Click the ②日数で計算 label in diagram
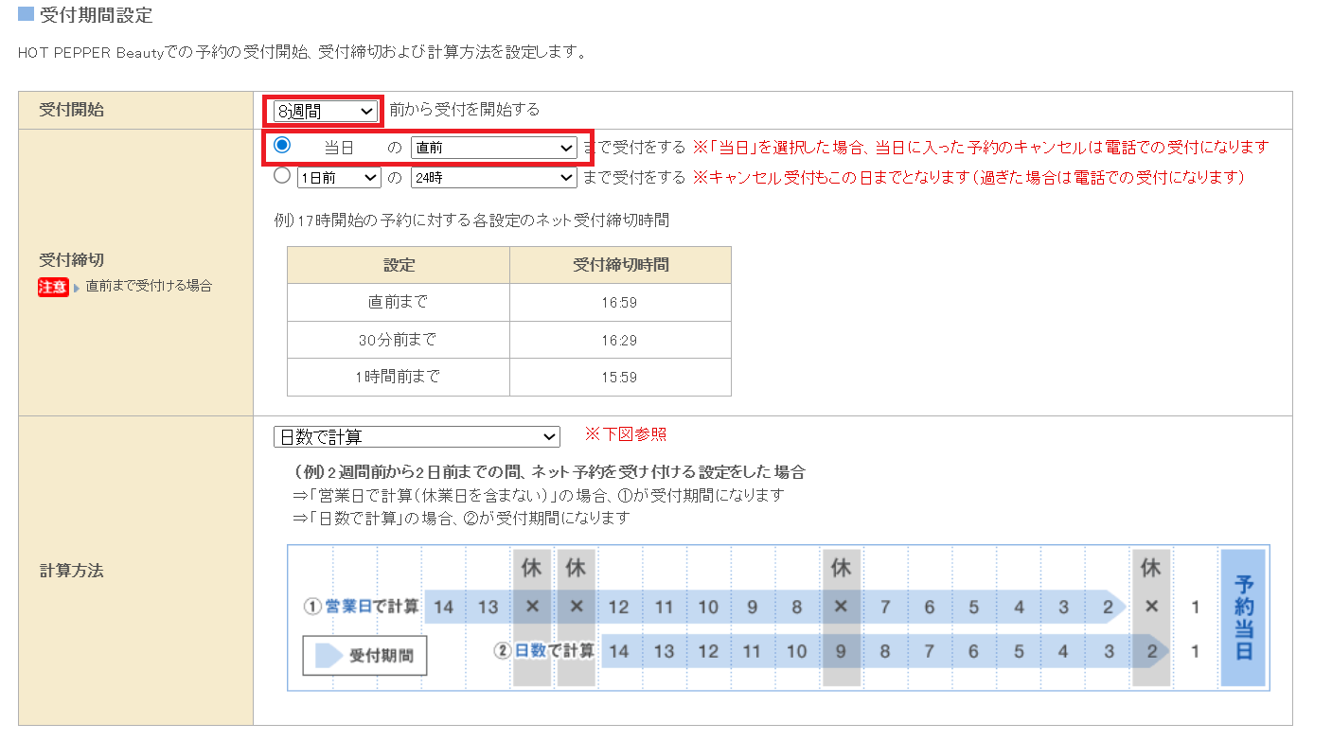The height and width of the screenshot is (741, 1332). tap(543, 651)
